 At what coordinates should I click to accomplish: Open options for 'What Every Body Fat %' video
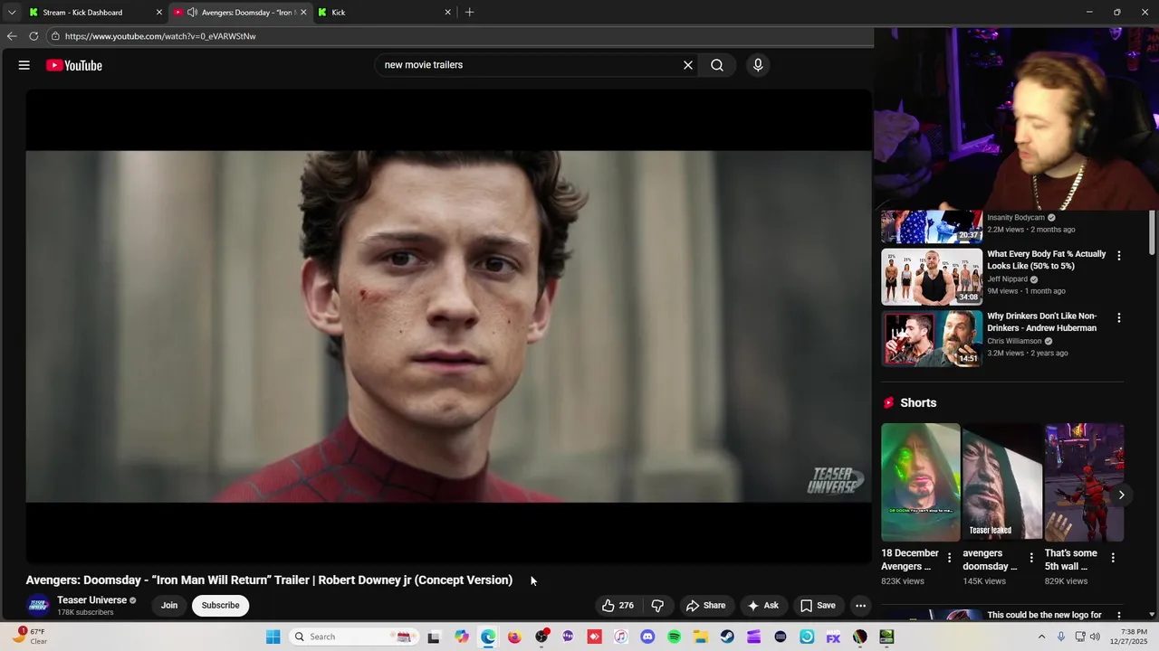click(1119, 256)
